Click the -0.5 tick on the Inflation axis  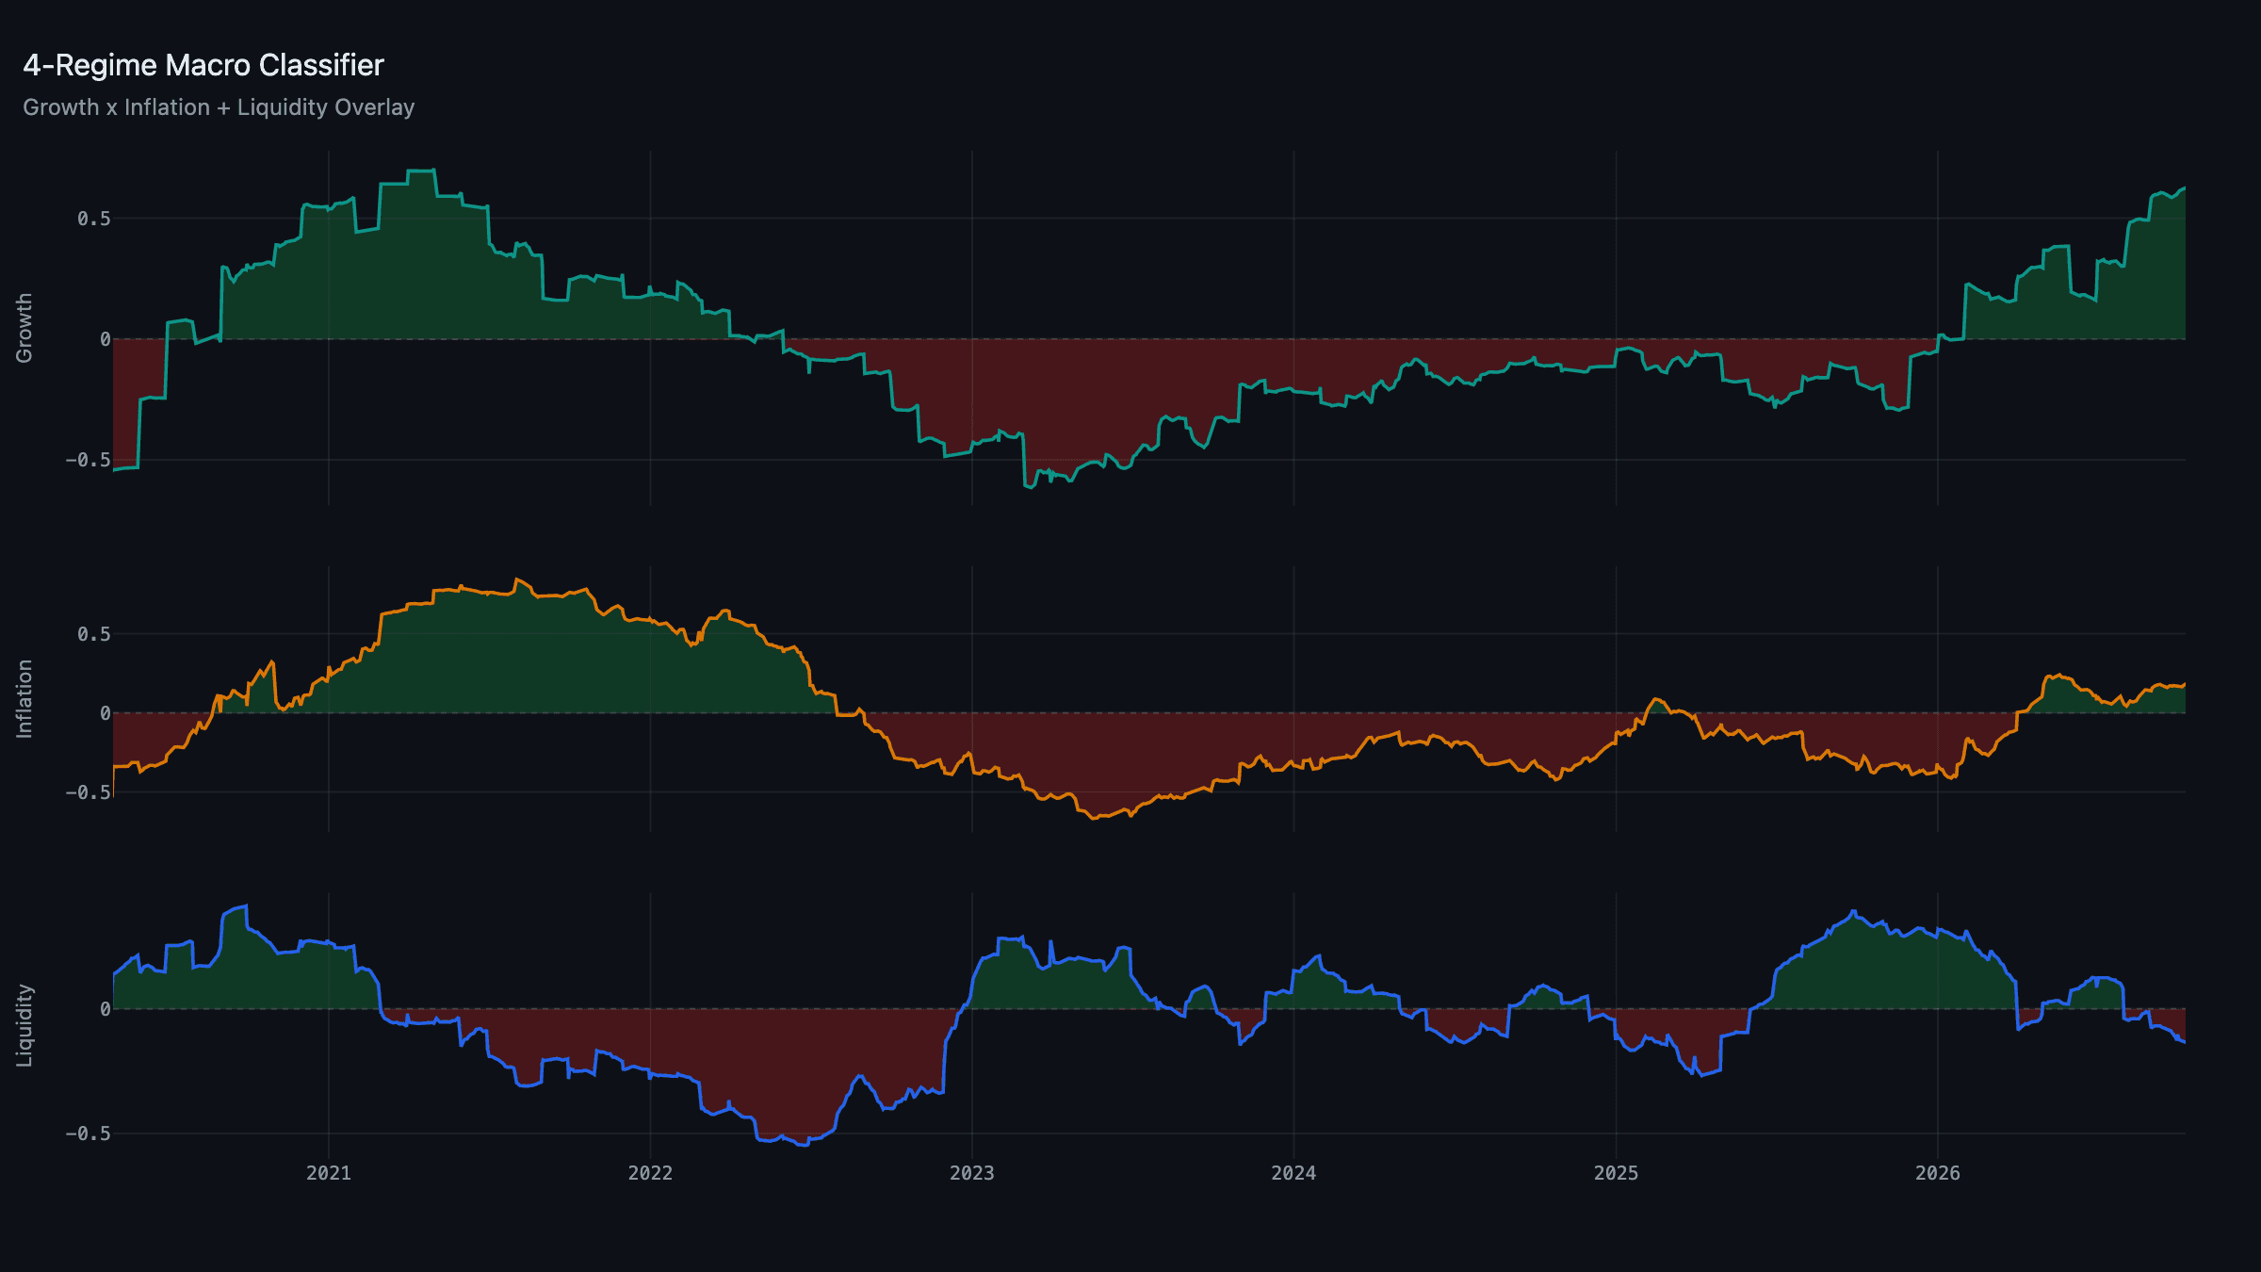click(x=88, y=792)
